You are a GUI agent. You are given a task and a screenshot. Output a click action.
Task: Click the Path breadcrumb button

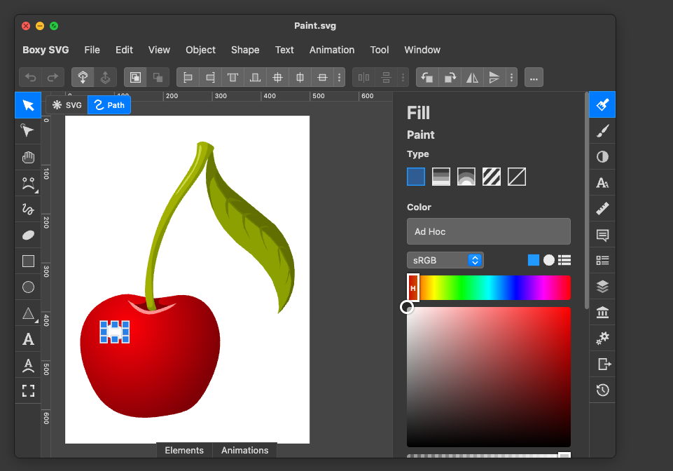pyautogui.click(x=109, y=105)
